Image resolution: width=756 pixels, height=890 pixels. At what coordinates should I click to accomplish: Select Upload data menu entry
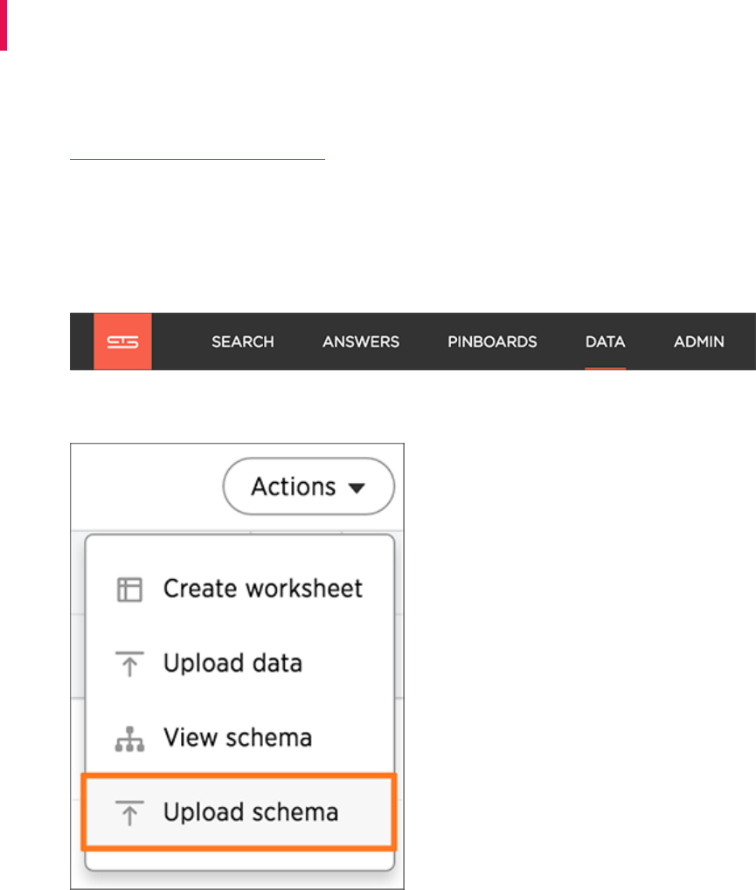click(x=232, y=664)
